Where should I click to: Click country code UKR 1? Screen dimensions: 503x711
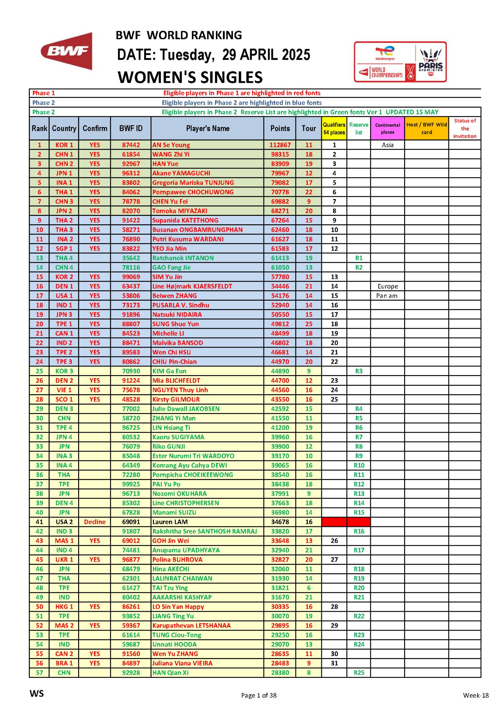coord(64,559)
